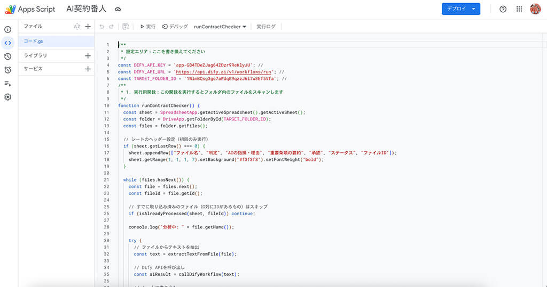The height and width of the screenshot is (287, 547).
Task: Click the const files = folder.getFiles() line
Action: pos(166,126)
